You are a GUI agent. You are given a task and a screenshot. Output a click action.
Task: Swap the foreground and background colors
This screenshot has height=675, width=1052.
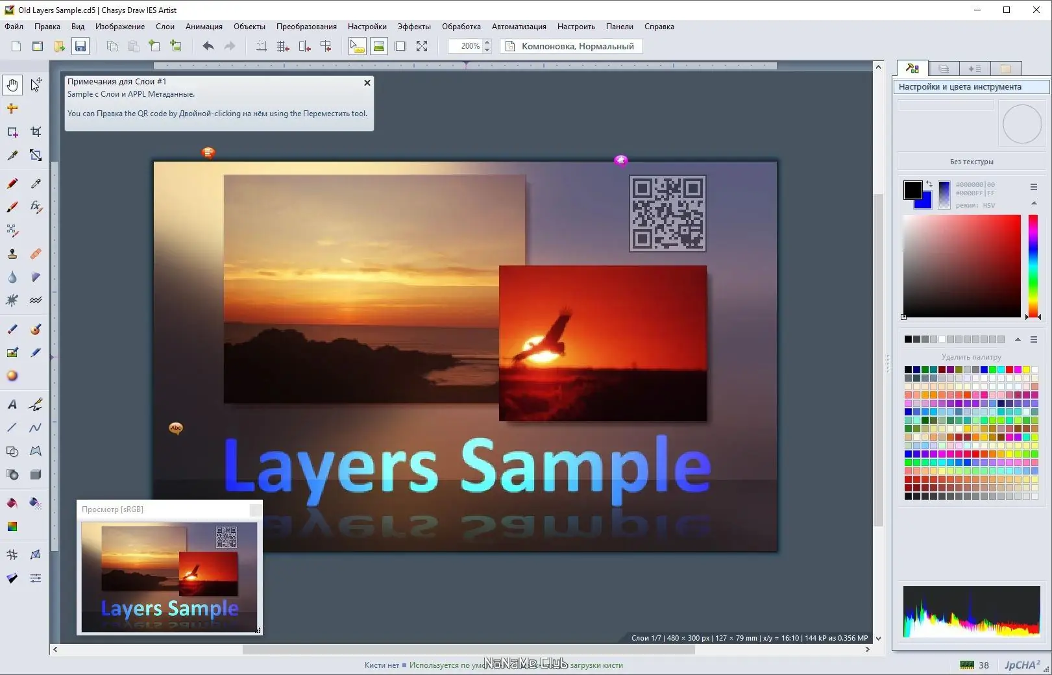pos(929,184)
